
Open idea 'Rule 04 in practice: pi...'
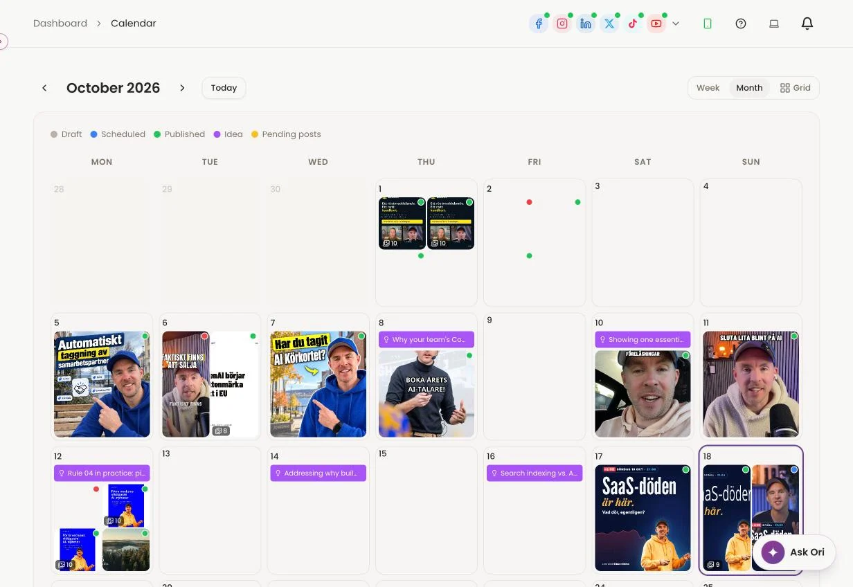(102, 473)
